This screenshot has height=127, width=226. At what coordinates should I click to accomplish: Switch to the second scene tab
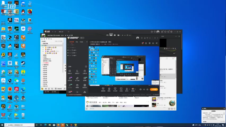77,42
